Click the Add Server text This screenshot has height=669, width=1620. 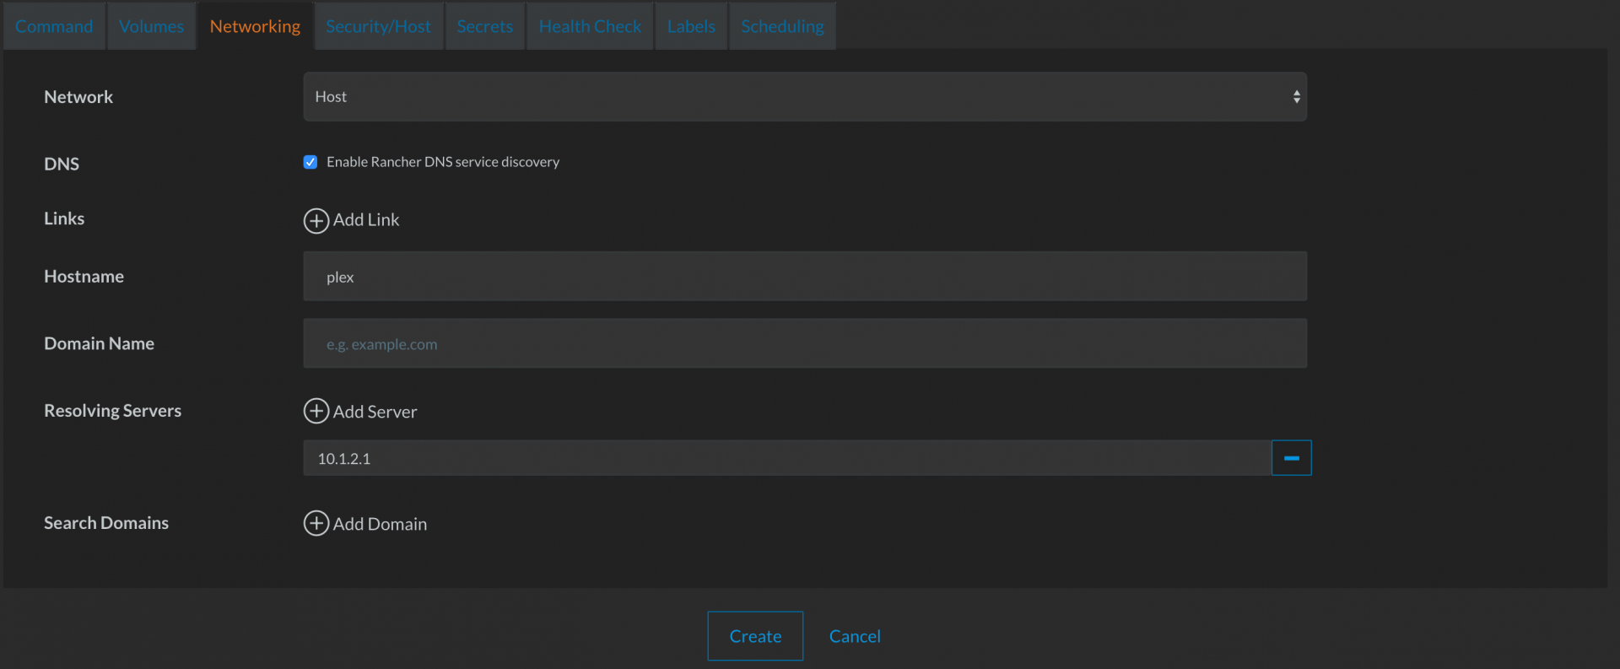(375, 412)
